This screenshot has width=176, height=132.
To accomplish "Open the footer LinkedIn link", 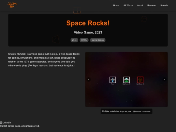I will (x=7, y=123).
